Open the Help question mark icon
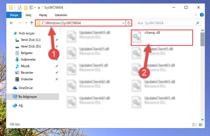The image size is (210, 136). click(x=202, y=15)
